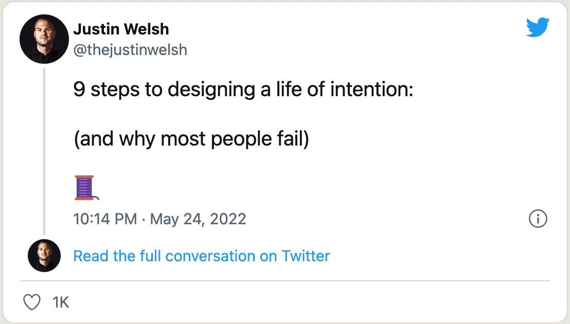The width and height of the screenshot is (570, 324).
Task: Open Justin Welsh's large profile photo
Action: point(44,39)
